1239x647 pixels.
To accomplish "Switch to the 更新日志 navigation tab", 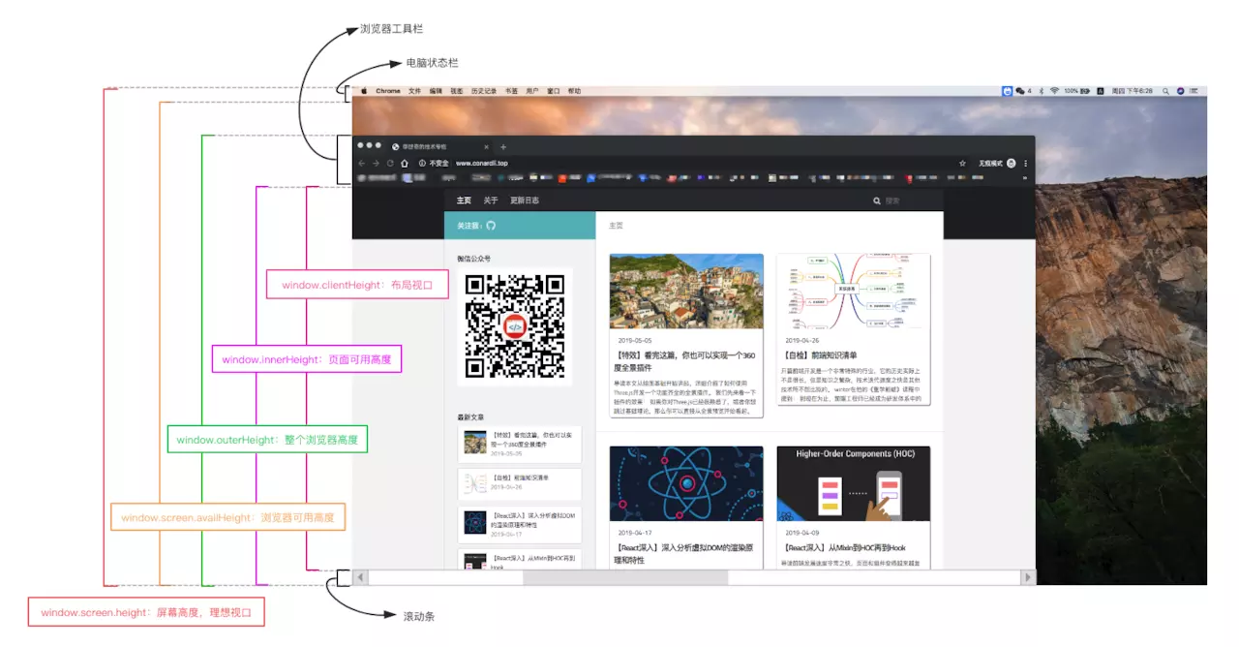I will pos(525,200).
